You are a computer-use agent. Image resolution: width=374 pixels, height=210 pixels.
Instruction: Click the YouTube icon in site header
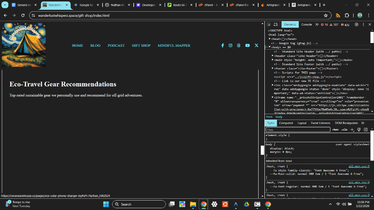pyautogui.click(x=248, y=46)
